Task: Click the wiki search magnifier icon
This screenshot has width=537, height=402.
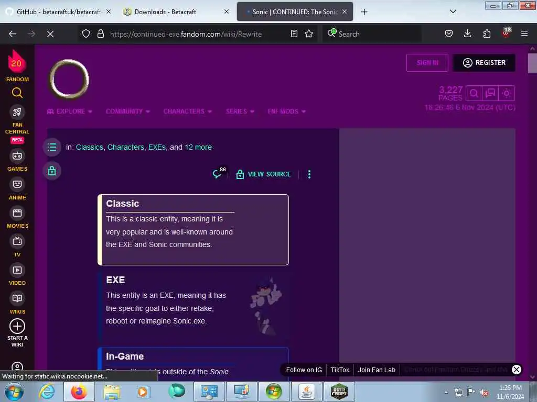Action: point(474,93)
